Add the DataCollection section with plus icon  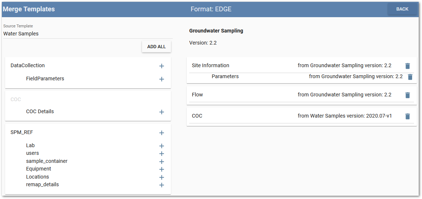coord(161,66)
